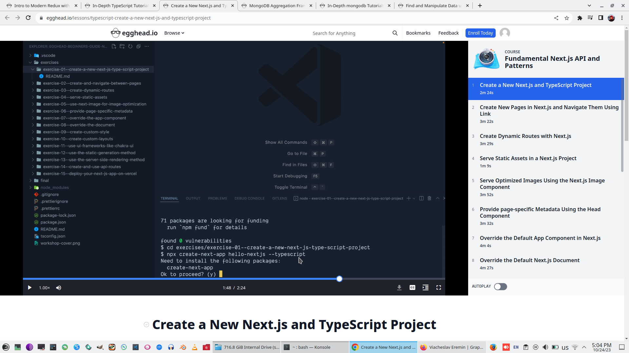Viewport: 629px width, 353px height.
Task: Switch to the MongoDB Aggregation tab
Action: [277, 6]
